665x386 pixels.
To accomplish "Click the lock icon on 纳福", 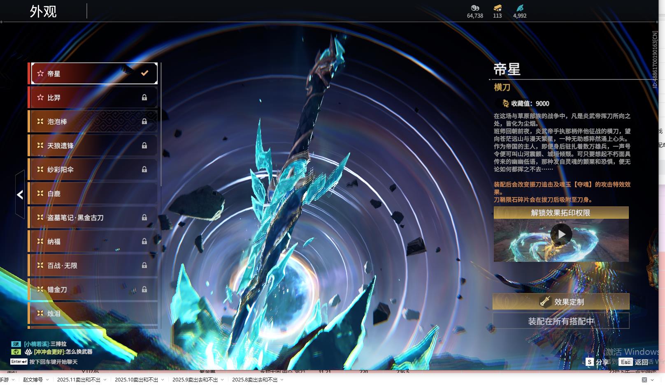I will click(x=144, y=241).
